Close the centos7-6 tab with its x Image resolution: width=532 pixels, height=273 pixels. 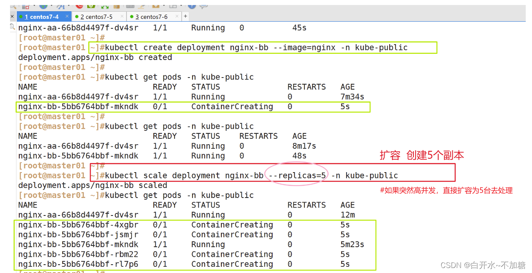point(176,16)
